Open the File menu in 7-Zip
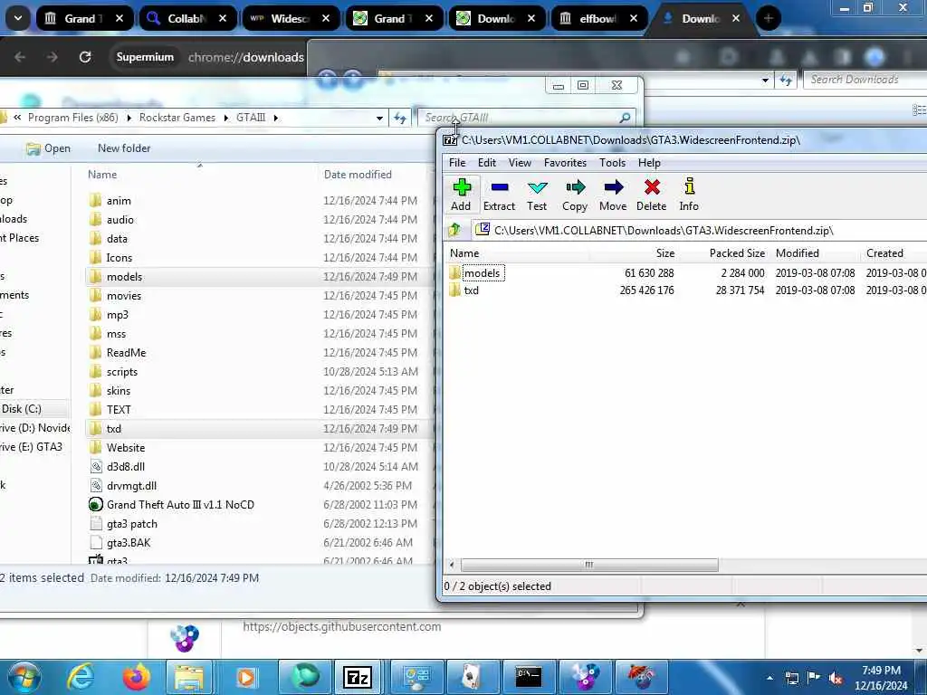This screenshot has height=695, width=927. point(457,163)
